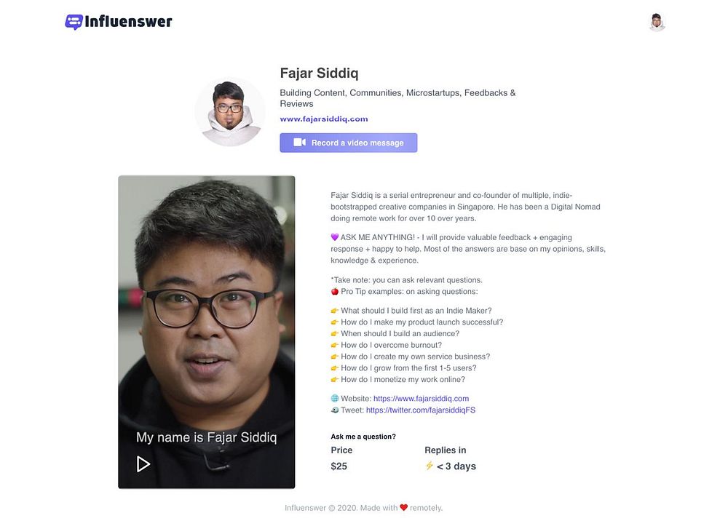Click the Fajar Siddiq name heading
Viewport: 728px width, 521px height.
(x=319, y=73)
